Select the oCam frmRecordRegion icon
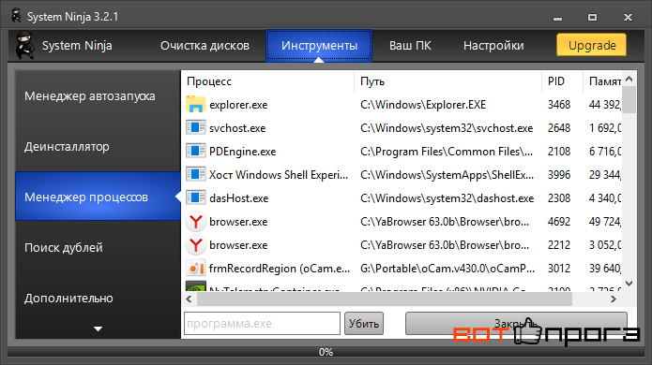The image size is (652, 365). [195, 269]
